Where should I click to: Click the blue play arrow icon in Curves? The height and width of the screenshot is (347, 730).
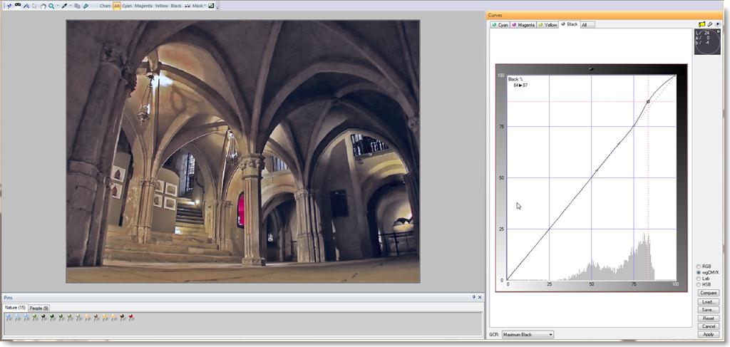[x=718, y=24]
